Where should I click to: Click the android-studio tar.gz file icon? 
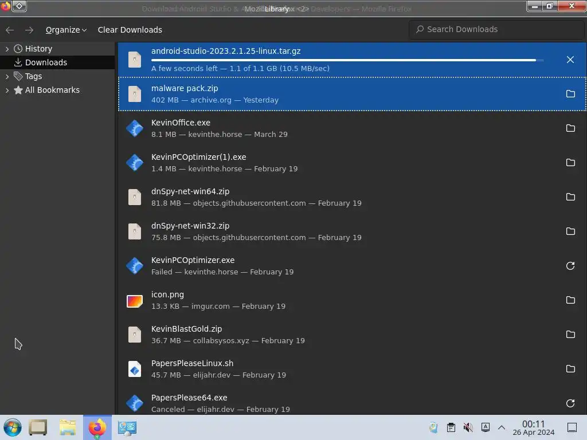(x=134, y=60)
